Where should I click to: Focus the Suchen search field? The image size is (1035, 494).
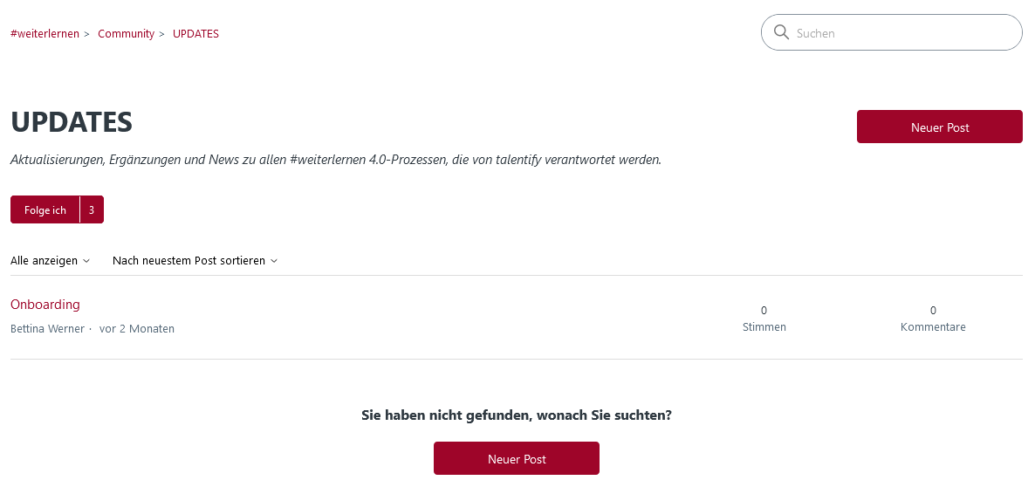click(x=891, y=32)
